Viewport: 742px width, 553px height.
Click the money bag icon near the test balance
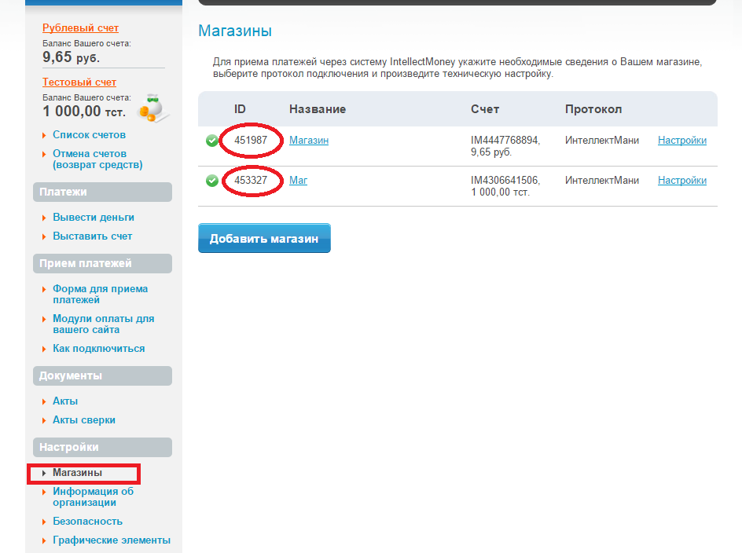(152, 108)
